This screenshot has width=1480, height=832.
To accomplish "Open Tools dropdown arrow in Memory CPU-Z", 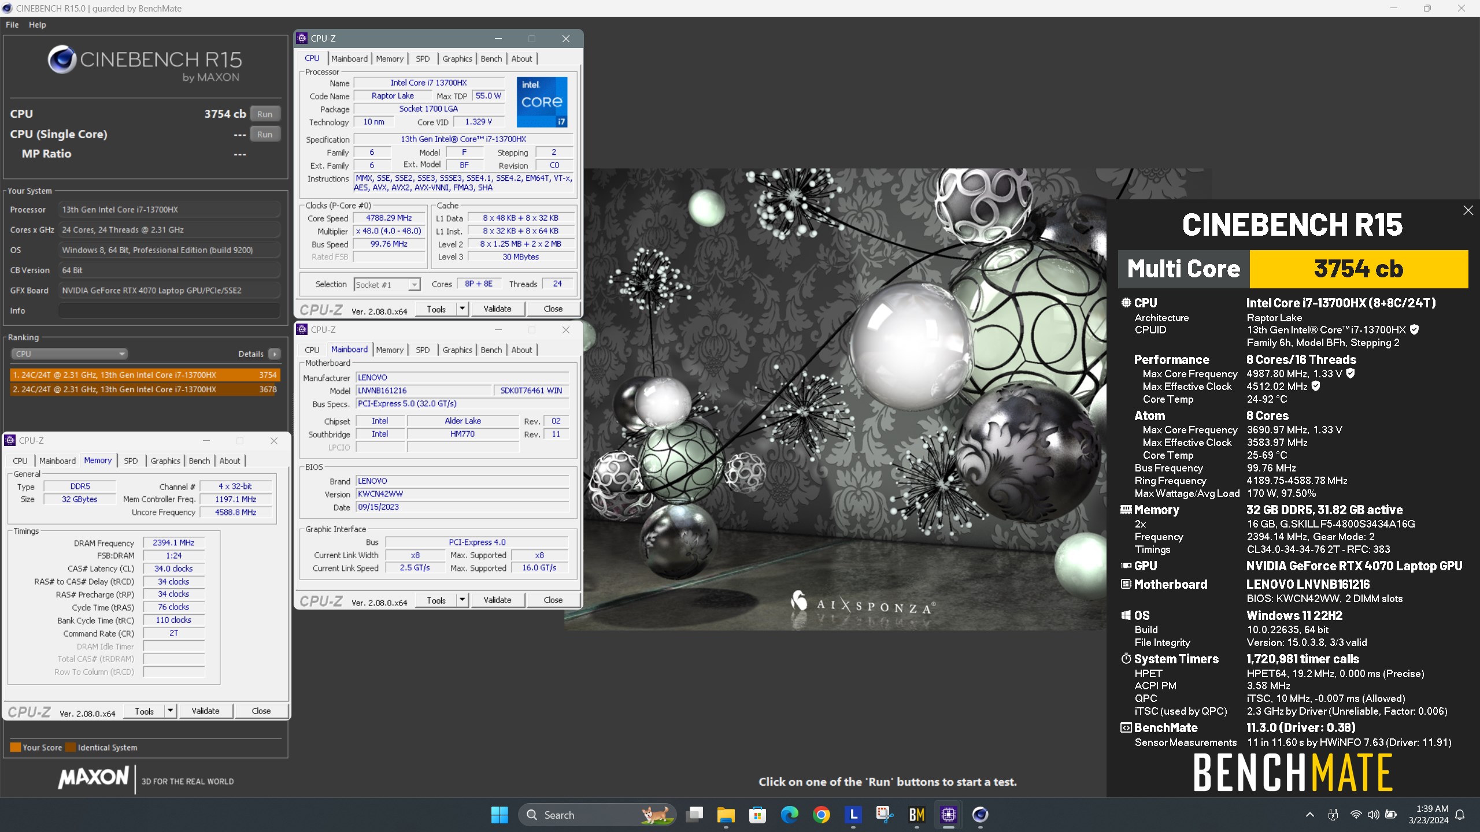I will tap(170, 711).
